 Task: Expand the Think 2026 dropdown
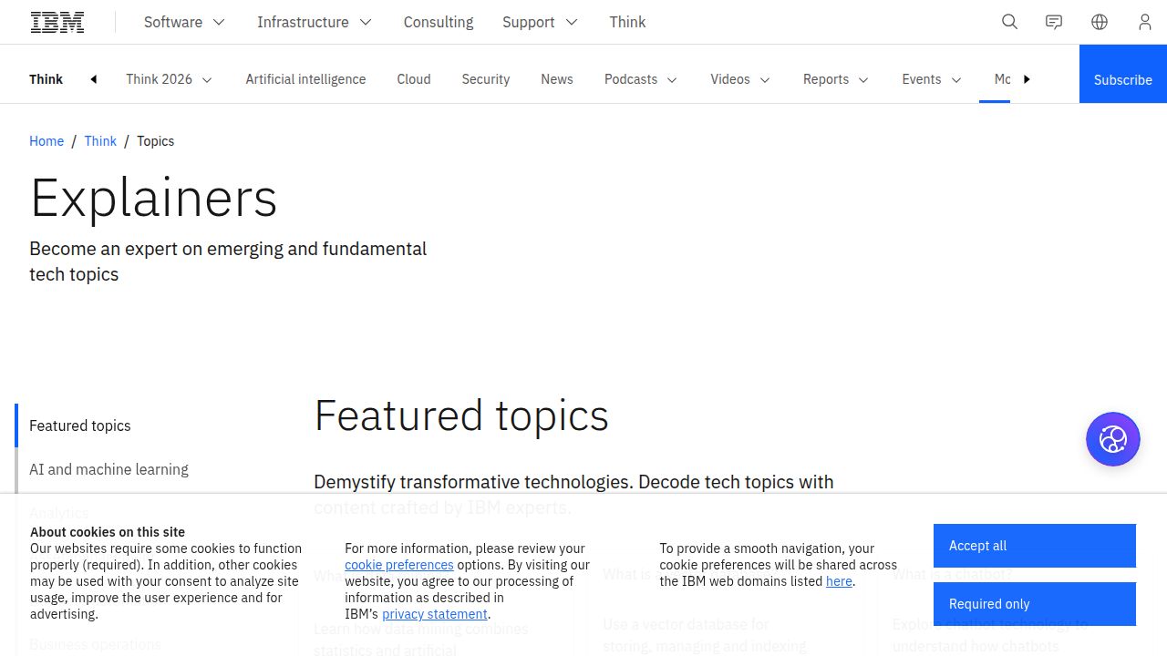tap(170, 79)
